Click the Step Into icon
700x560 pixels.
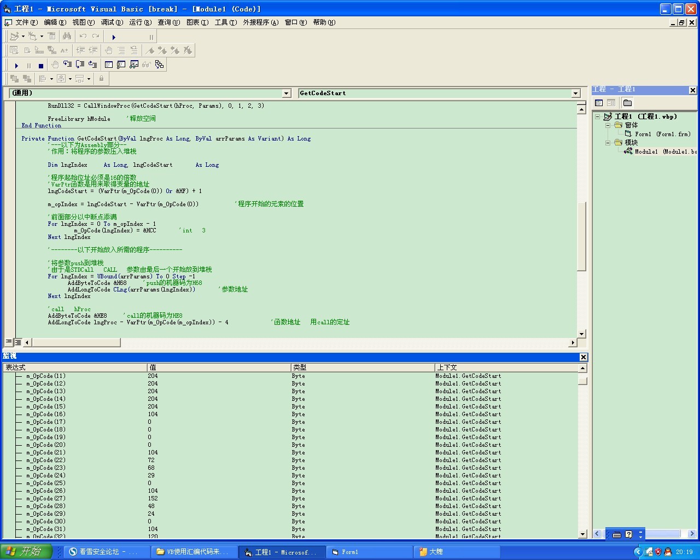tap(67, 65)
